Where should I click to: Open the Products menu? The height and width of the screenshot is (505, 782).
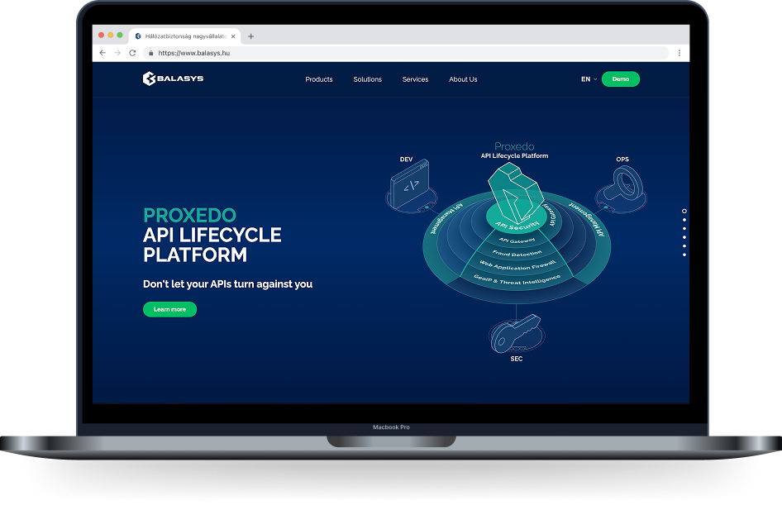(319, 79)
